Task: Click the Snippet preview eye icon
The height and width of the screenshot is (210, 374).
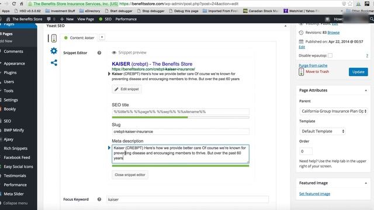Action: [115, 52]
